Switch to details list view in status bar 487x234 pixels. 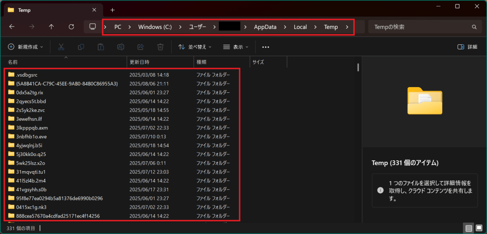[x=469, y=228]
